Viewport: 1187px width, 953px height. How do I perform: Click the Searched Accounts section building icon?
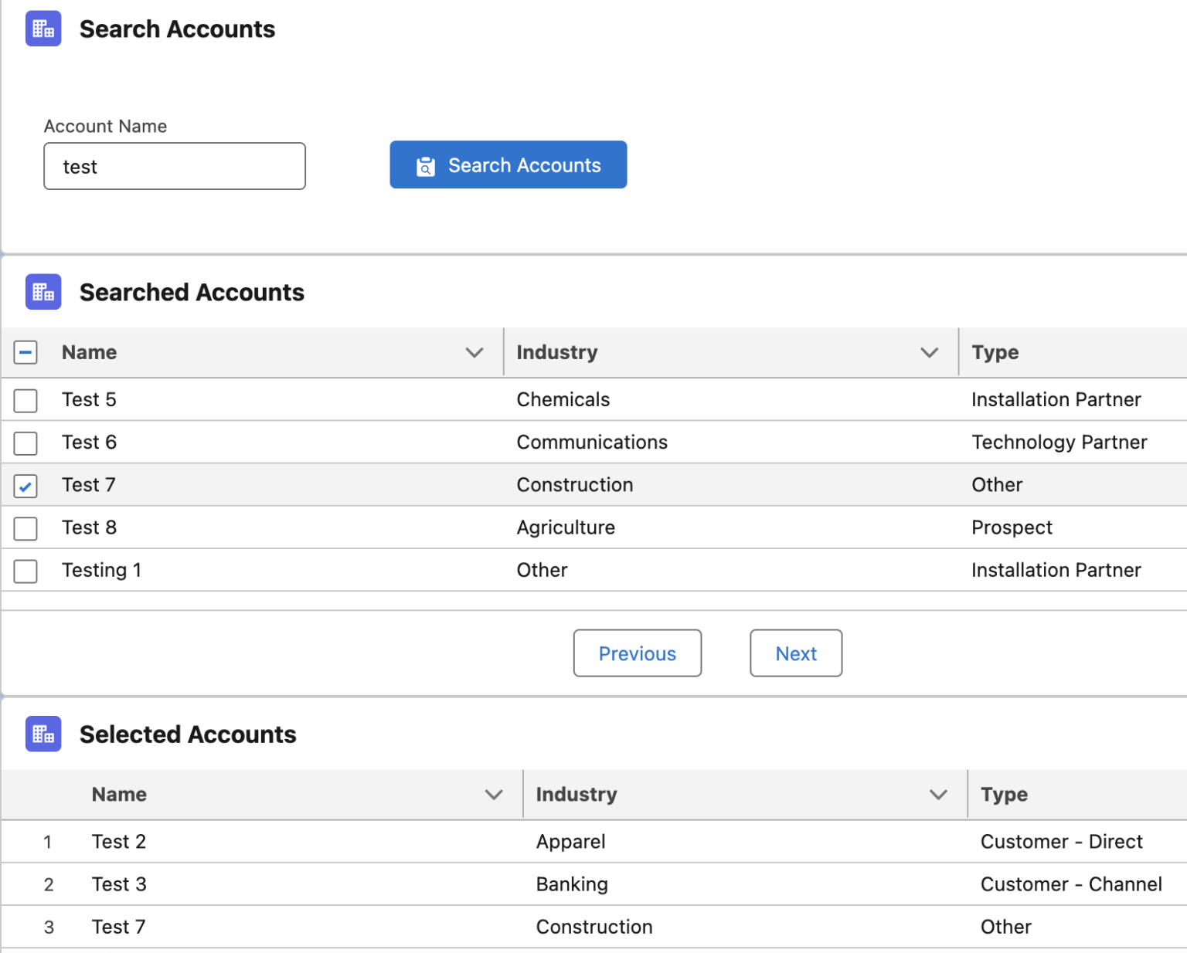(43, 292)
